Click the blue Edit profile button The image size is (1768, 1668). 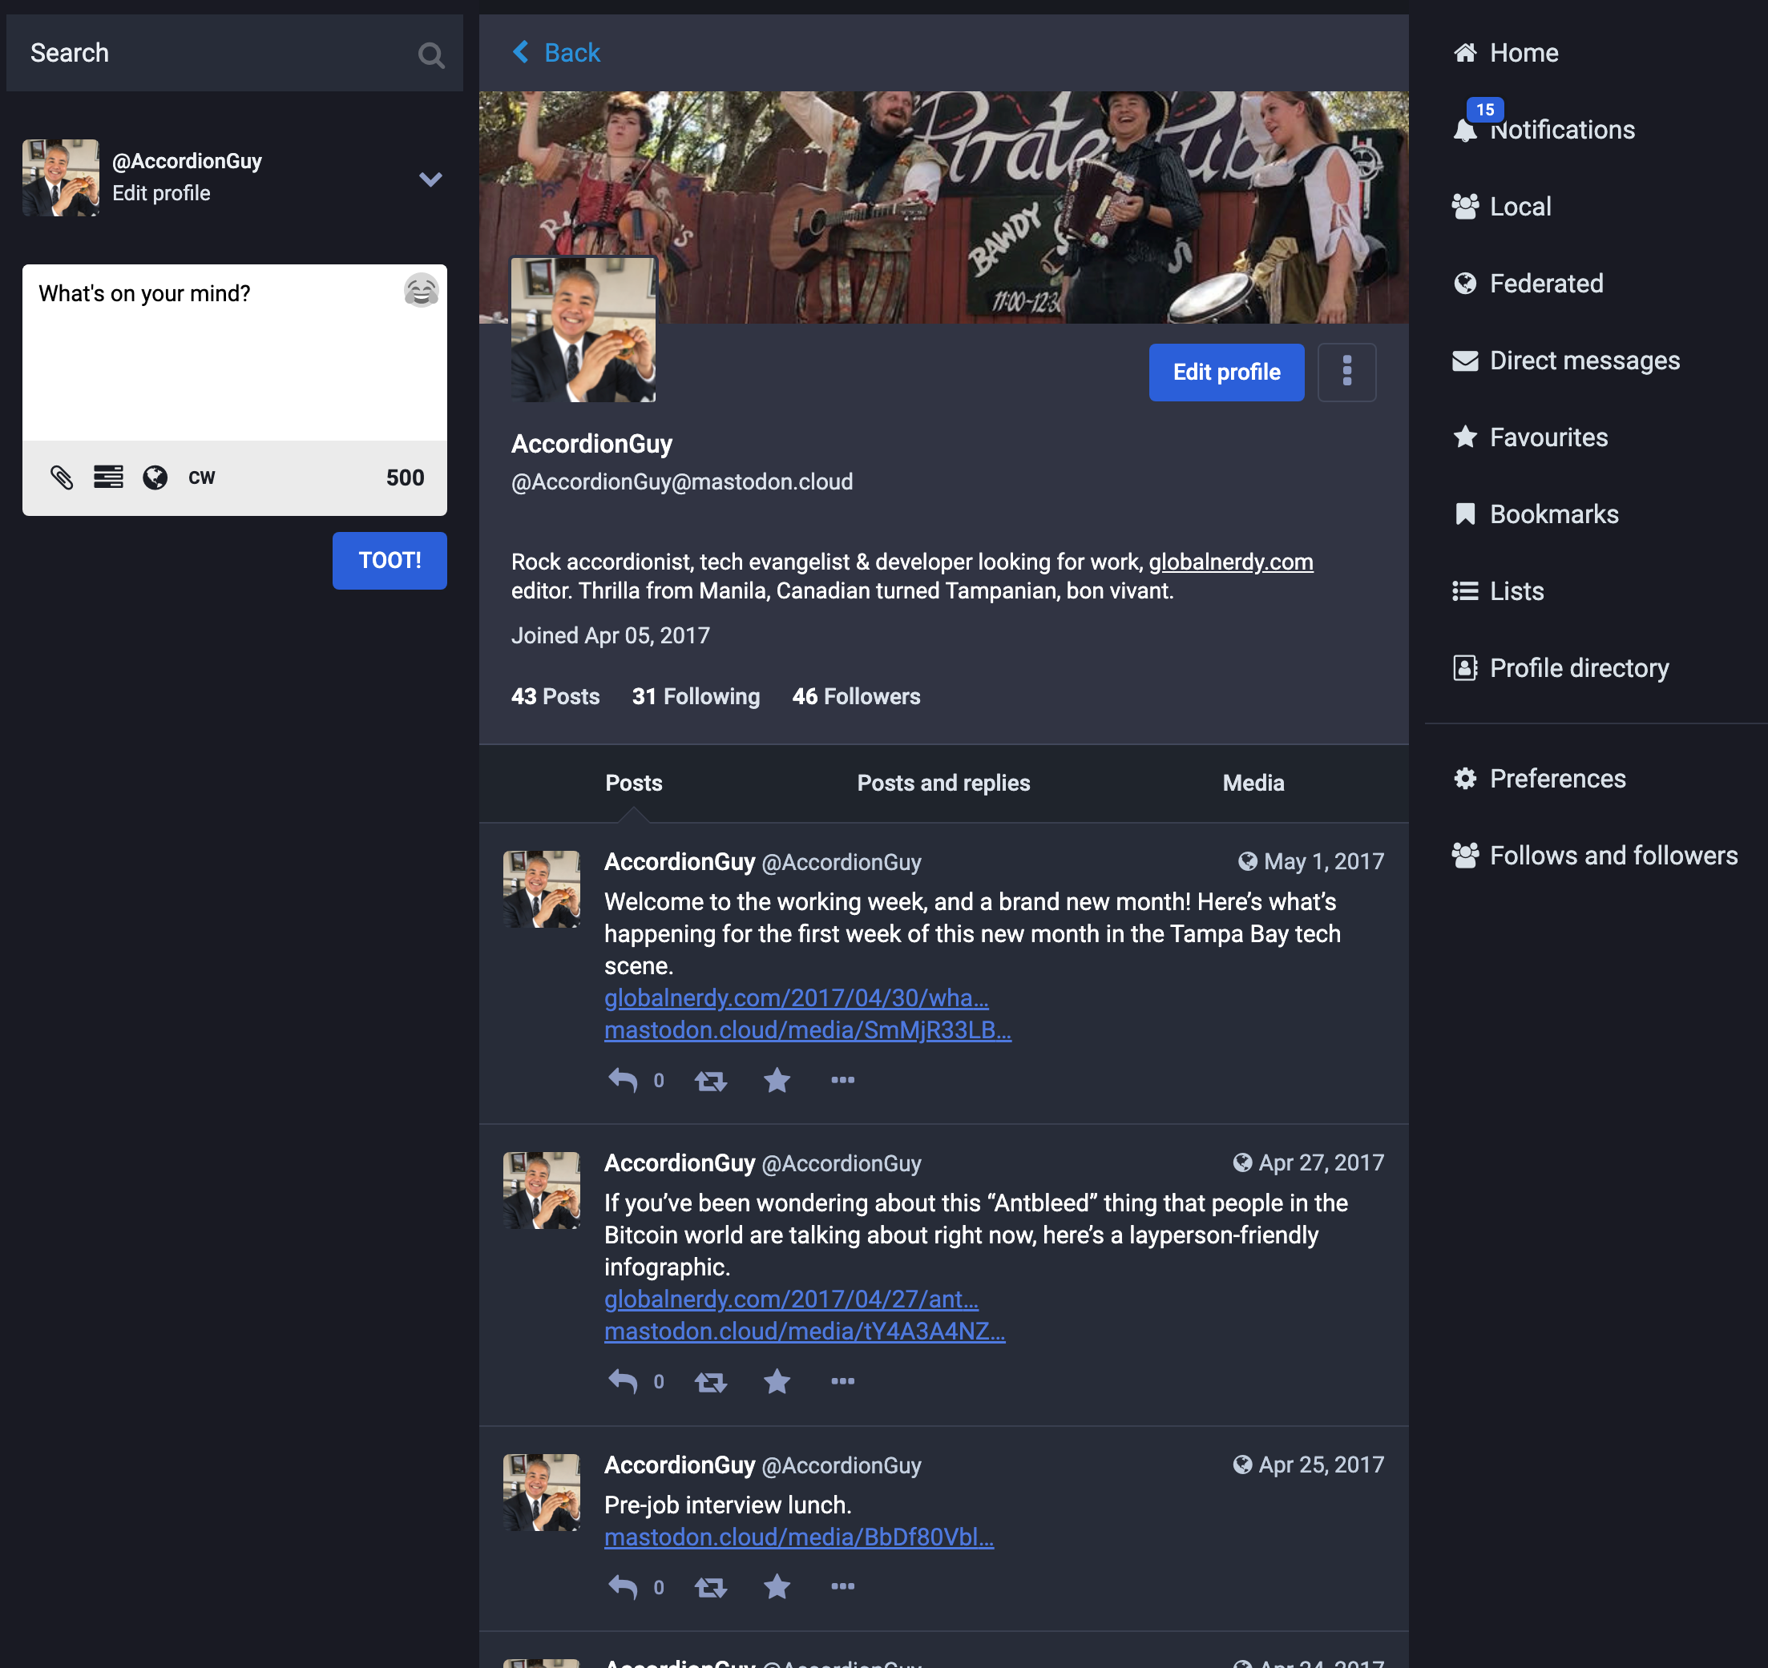coord(1226,372)
